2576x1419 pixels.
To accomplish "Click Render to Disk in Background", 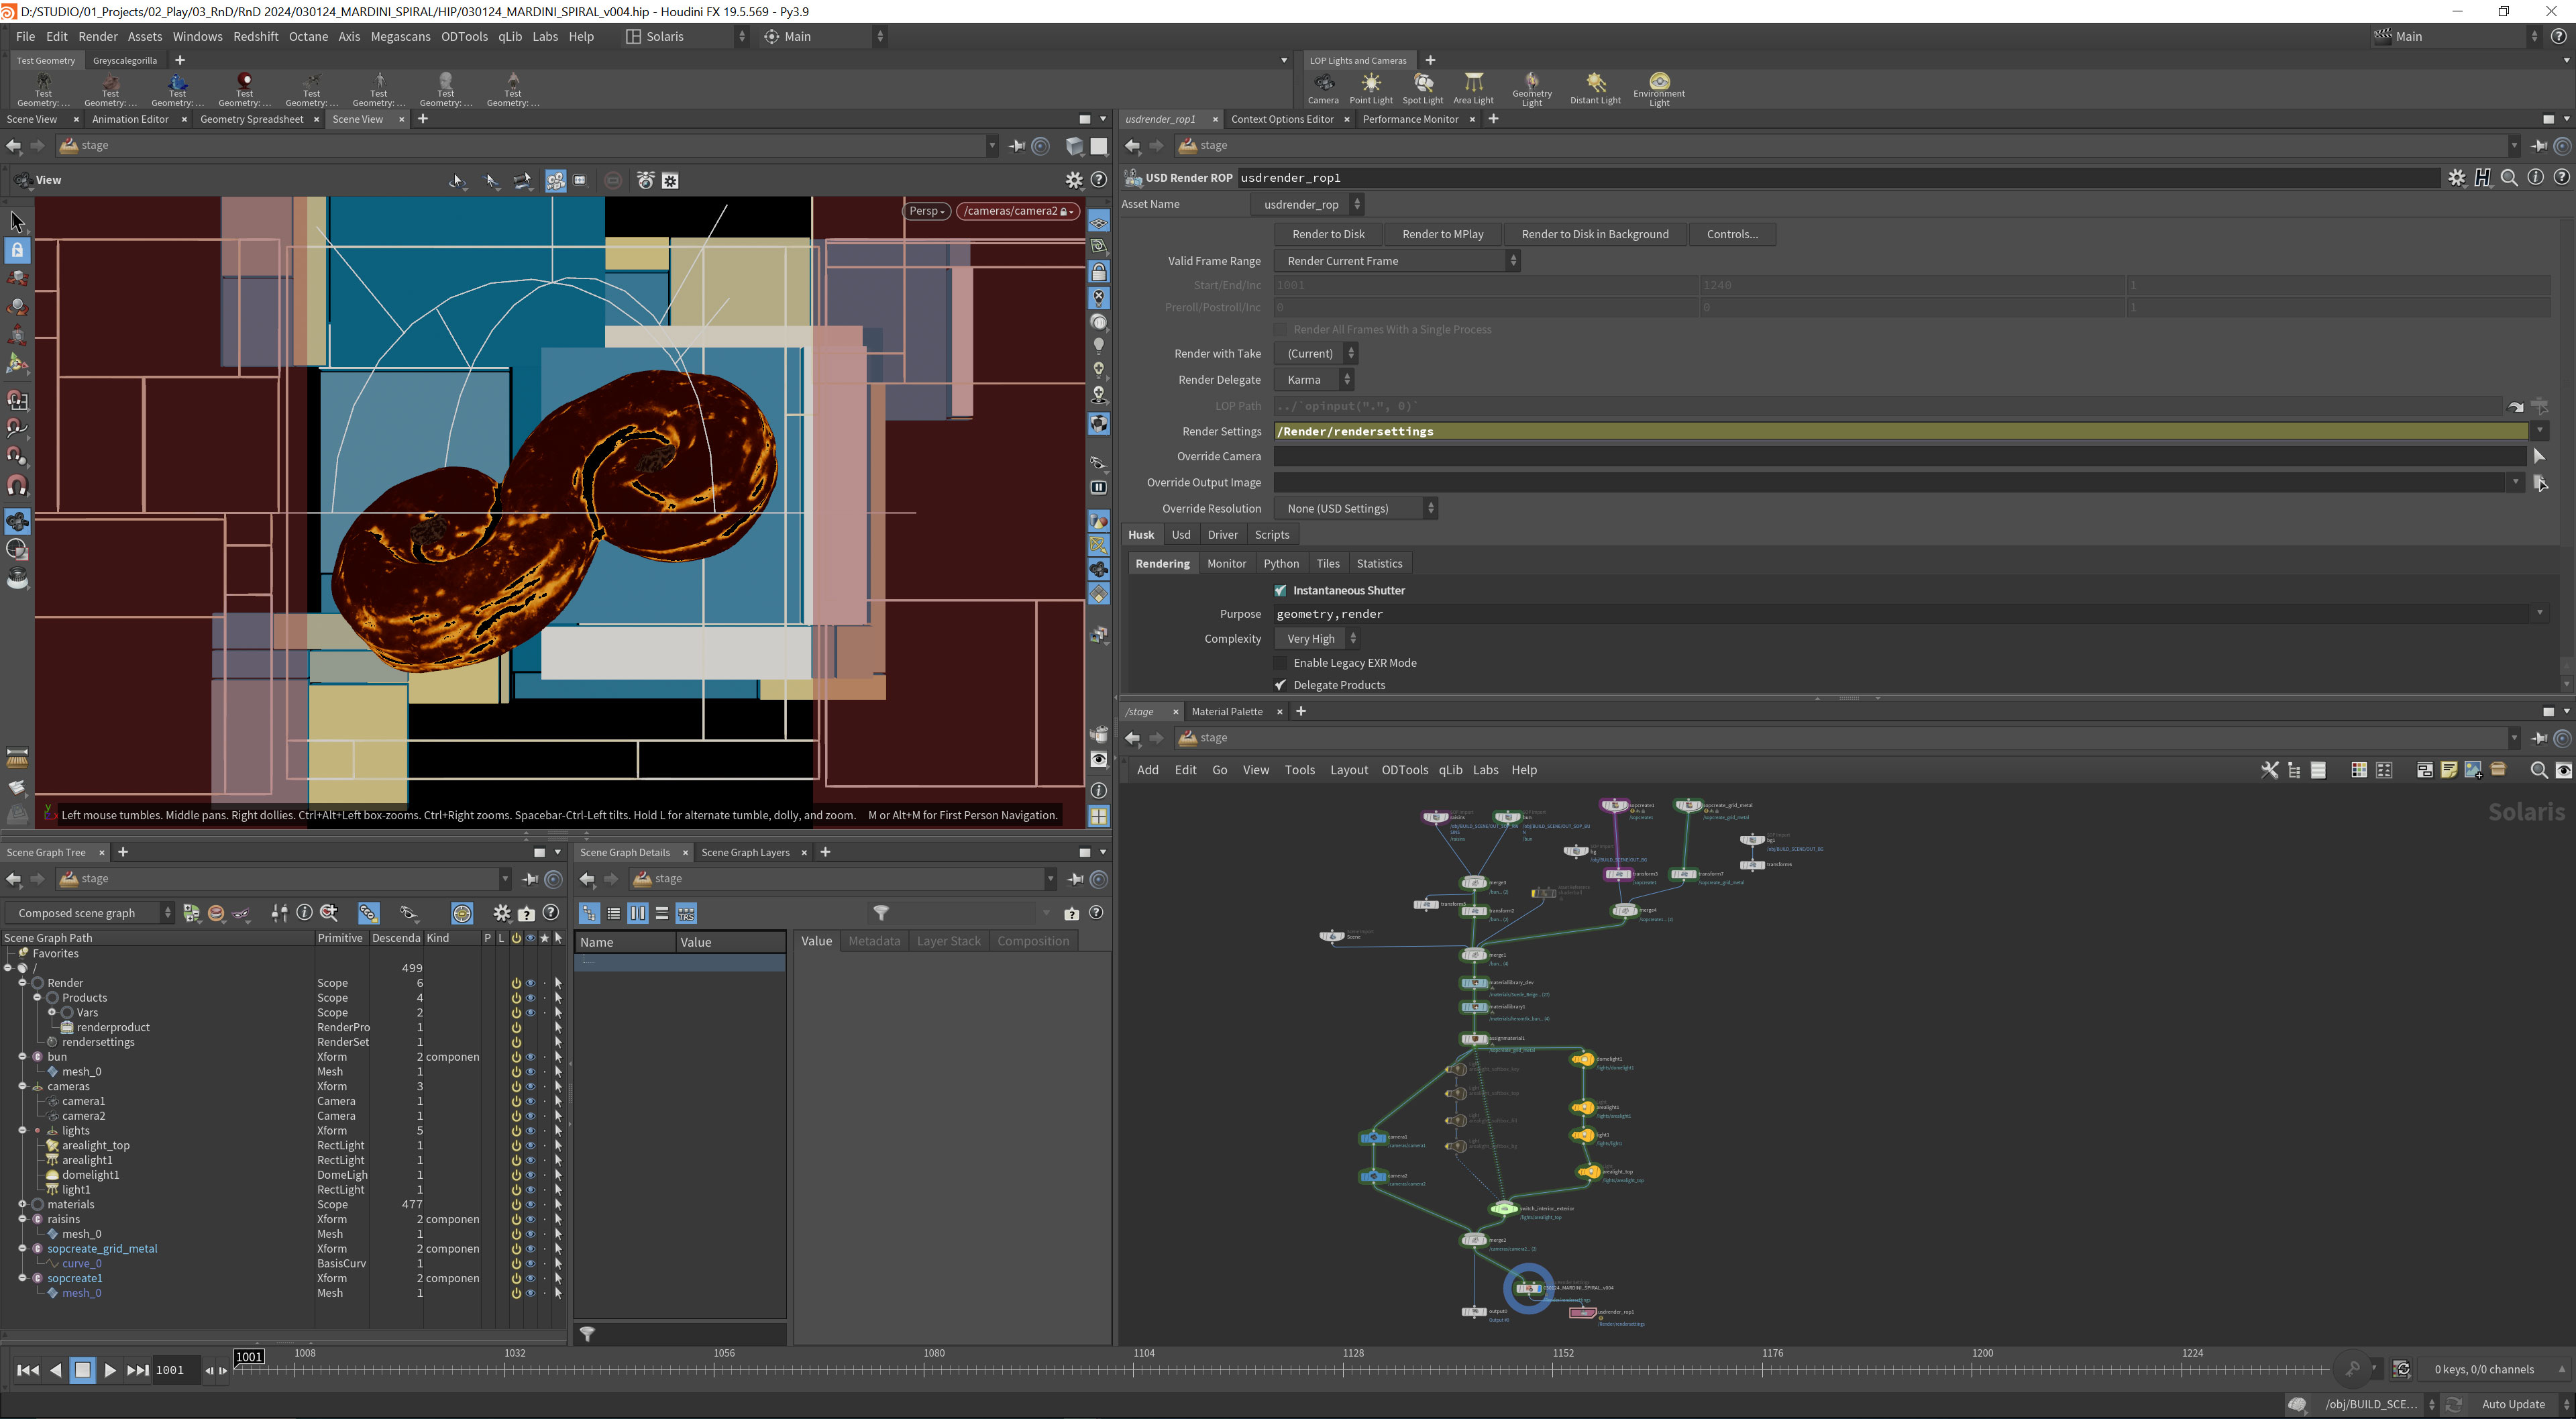I will pyautogui.click(x=1594, y=235).
